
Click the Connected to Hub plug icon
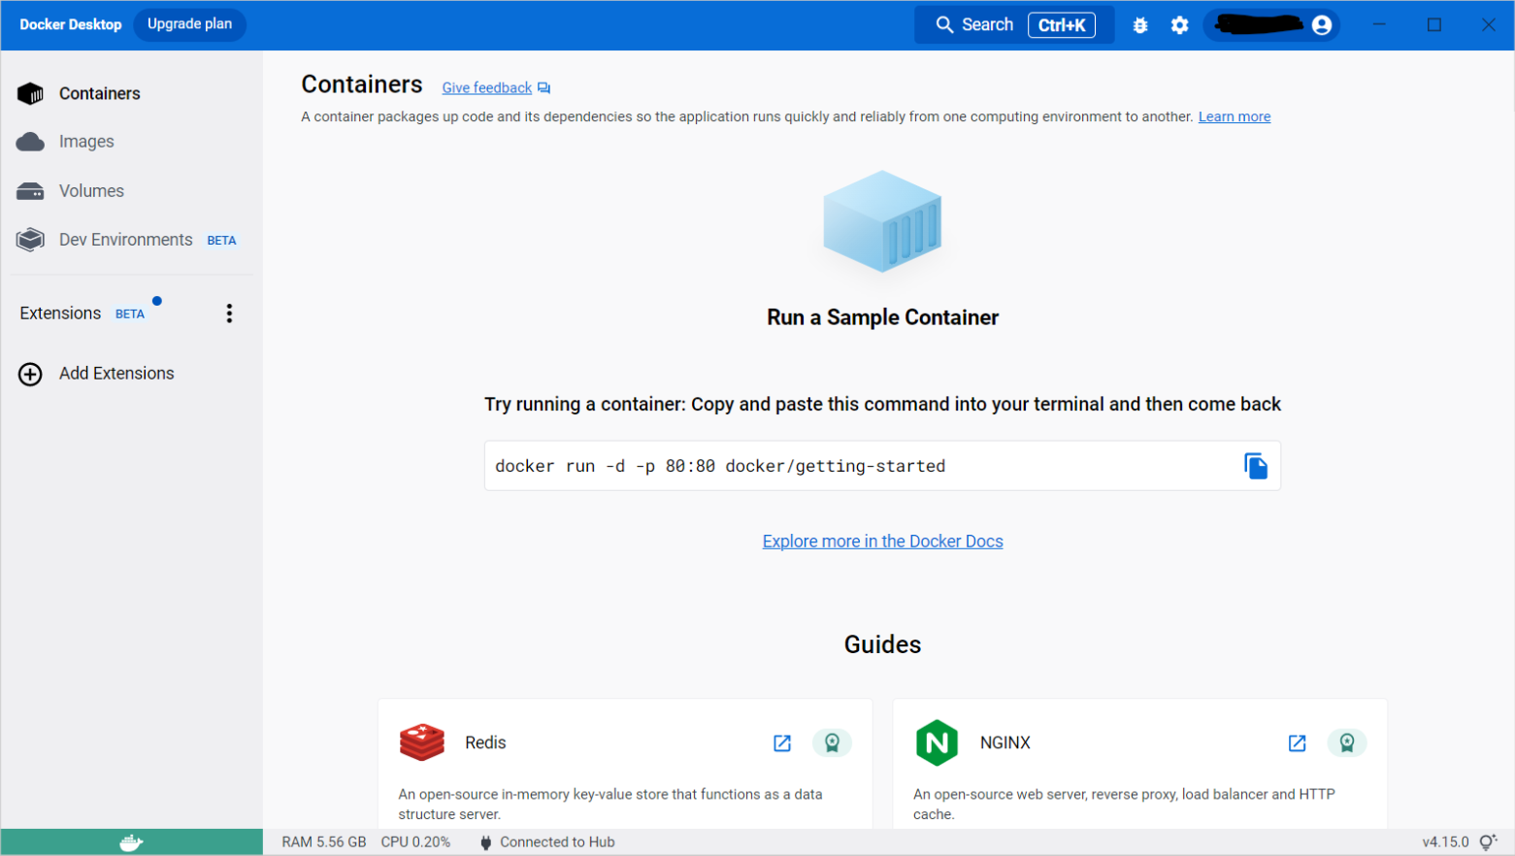click(486, 842)
